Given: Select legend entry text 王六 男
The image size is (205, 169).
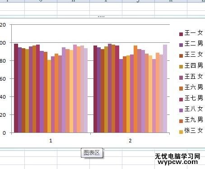Looking at the screenshot, I should 194,87.
